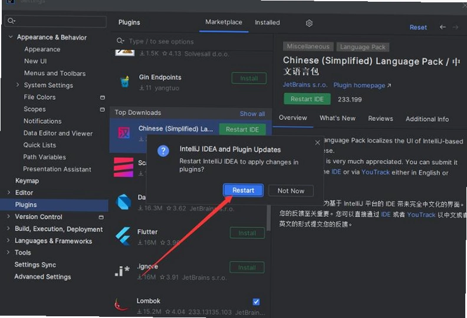Click Show all top downloads link

[x=252, y=114]
